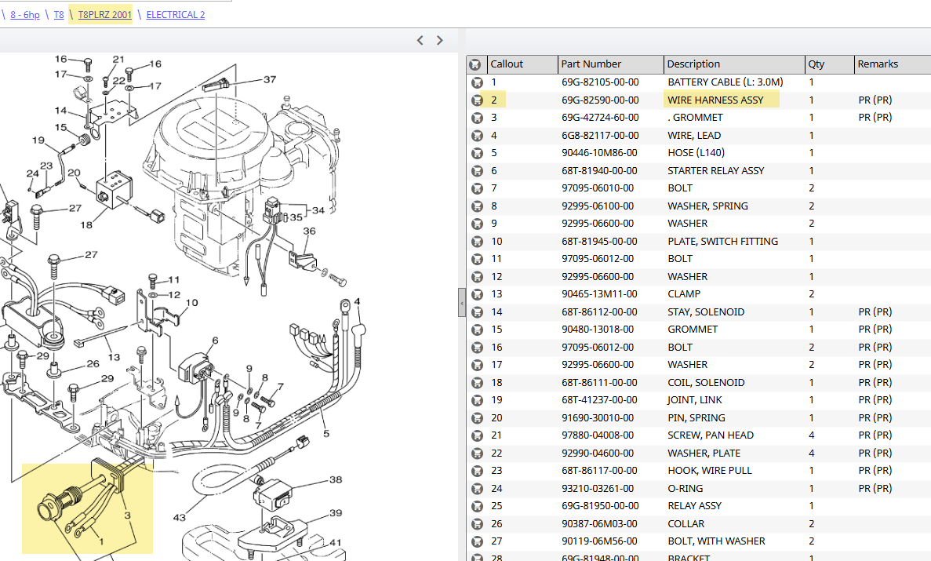
Task: Add Plate, Switch Fitting to cart
Action: coord(477,242)
